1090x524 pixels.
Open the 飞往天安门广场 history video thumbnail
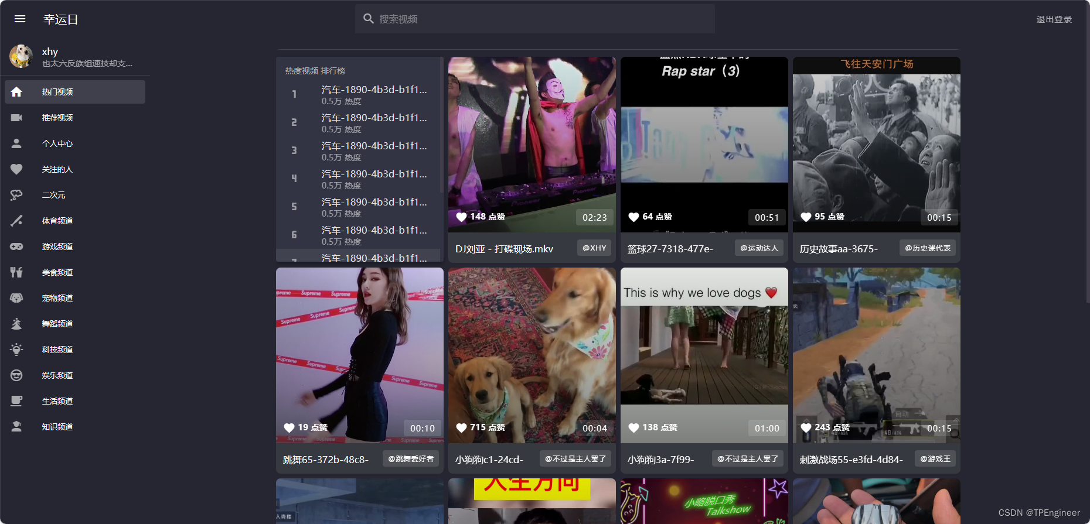877,145
